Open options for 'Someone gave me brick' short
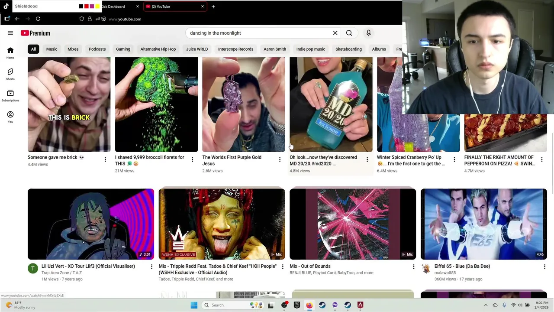554x312 pixels. [x=105, y=159]
